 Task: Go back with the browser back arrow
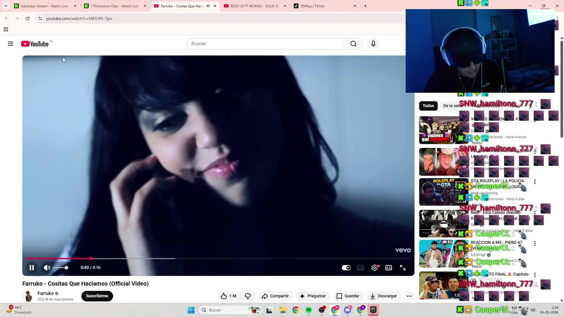(6, 18)
